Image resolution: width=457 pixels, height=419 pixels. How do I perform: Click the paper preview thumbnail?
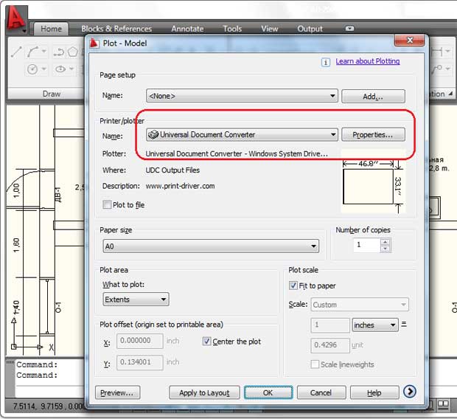click(x=374, y=181)
